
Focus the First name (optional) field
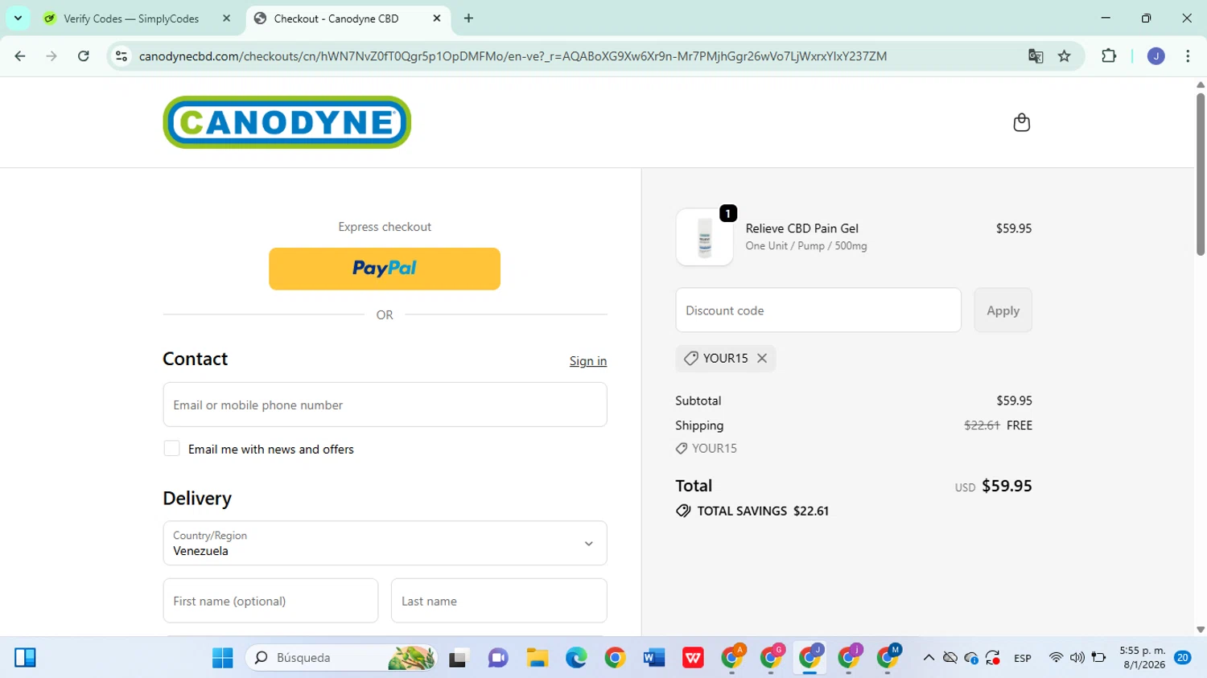pos(270,601)
